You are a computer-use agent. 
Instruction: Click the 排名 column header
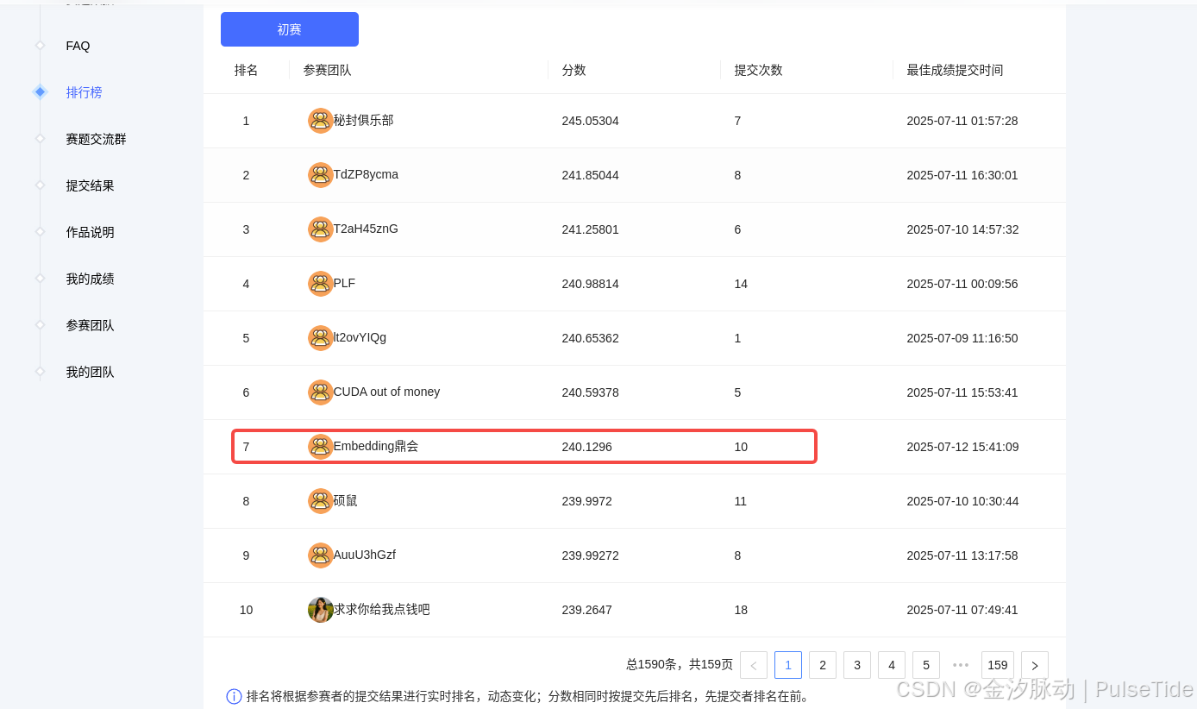pos(246,70)
